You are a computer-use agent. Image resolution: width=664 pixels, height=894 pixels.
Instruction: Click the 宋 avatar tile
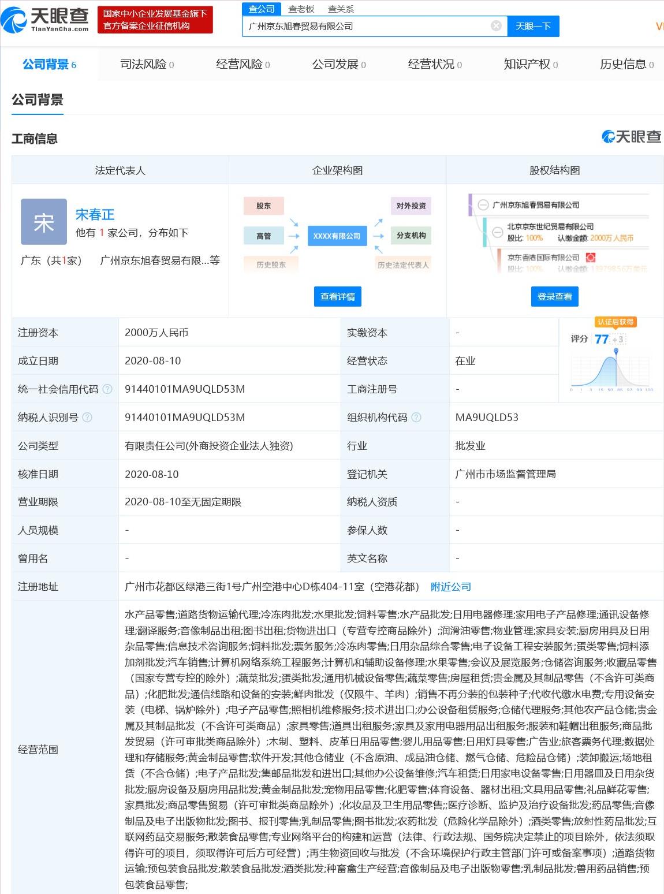[x=44, y=222]
